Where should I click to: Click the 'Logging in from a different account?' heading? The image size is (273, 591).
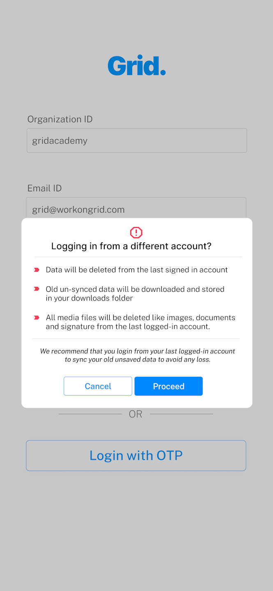point(131,246)
